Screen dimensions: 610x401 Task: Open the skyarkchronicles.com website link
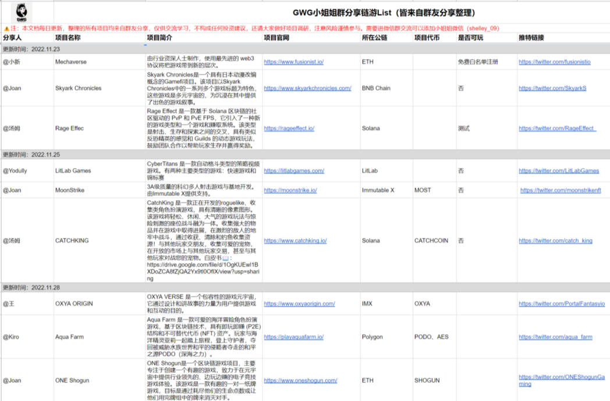point(307,88)
